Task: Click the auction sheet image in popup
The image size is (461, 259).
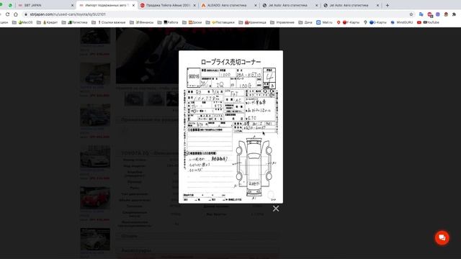Action: click(230, 127)
